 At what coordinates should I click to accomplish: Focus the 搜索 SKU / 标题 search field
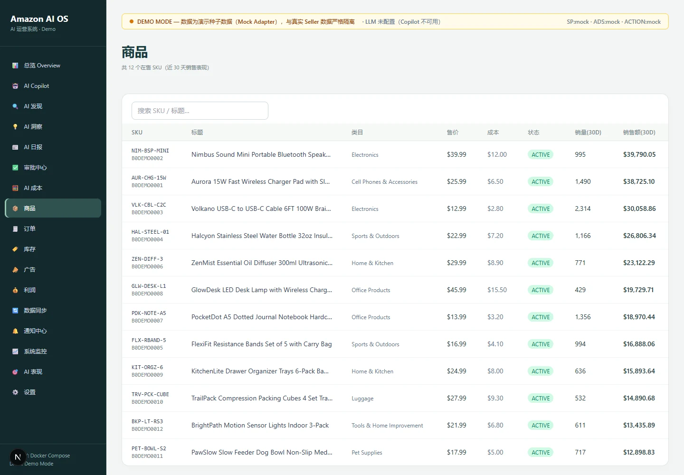200,111
